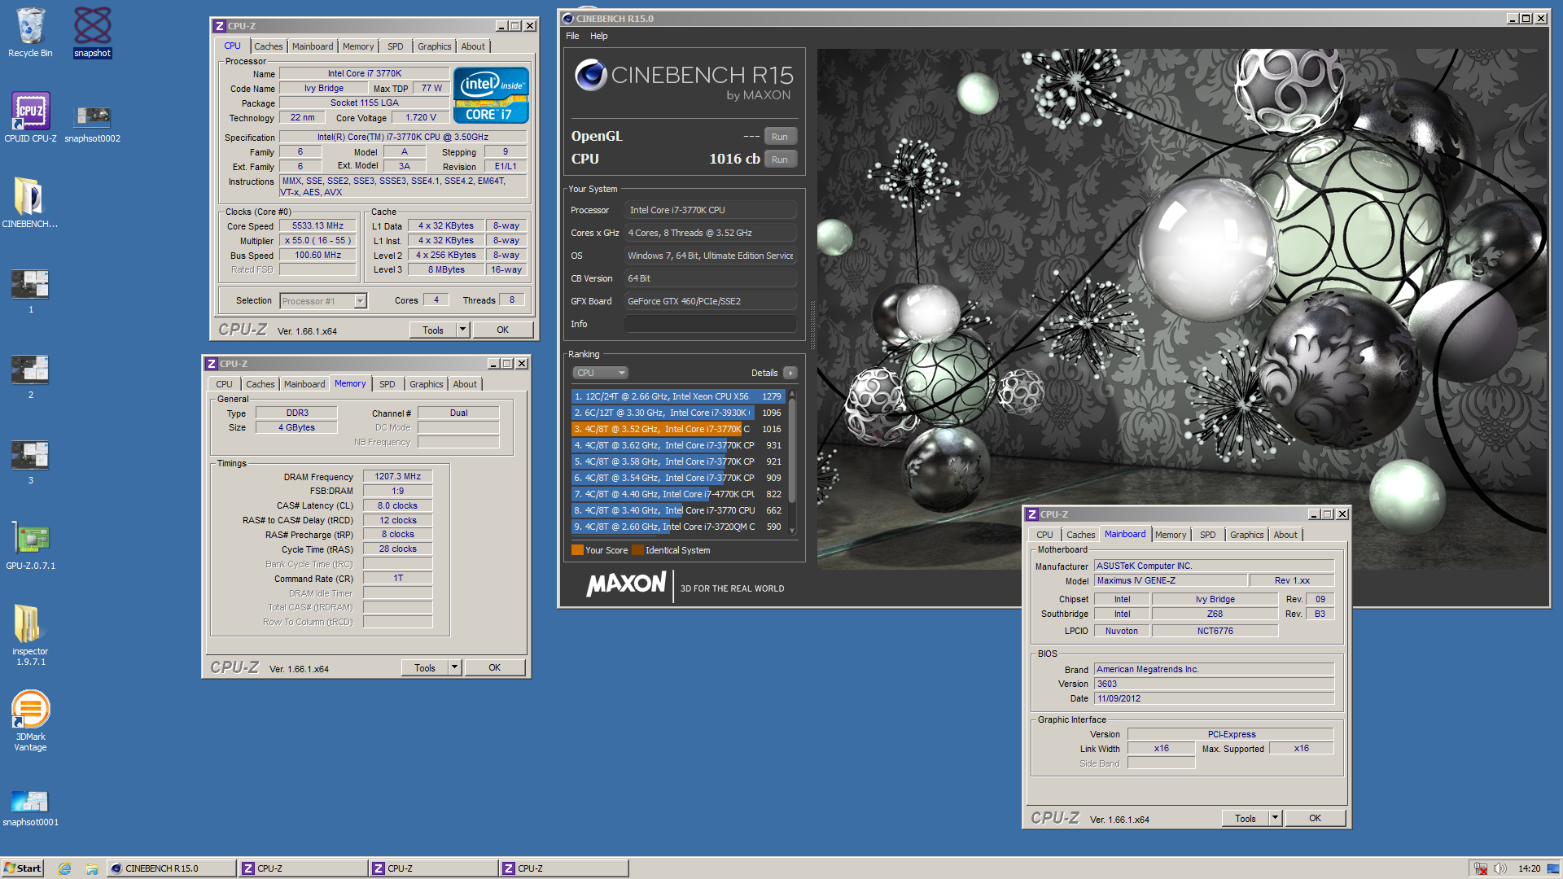Switch to SPD tab in CPU-Z Memory window

coord(387,384)
